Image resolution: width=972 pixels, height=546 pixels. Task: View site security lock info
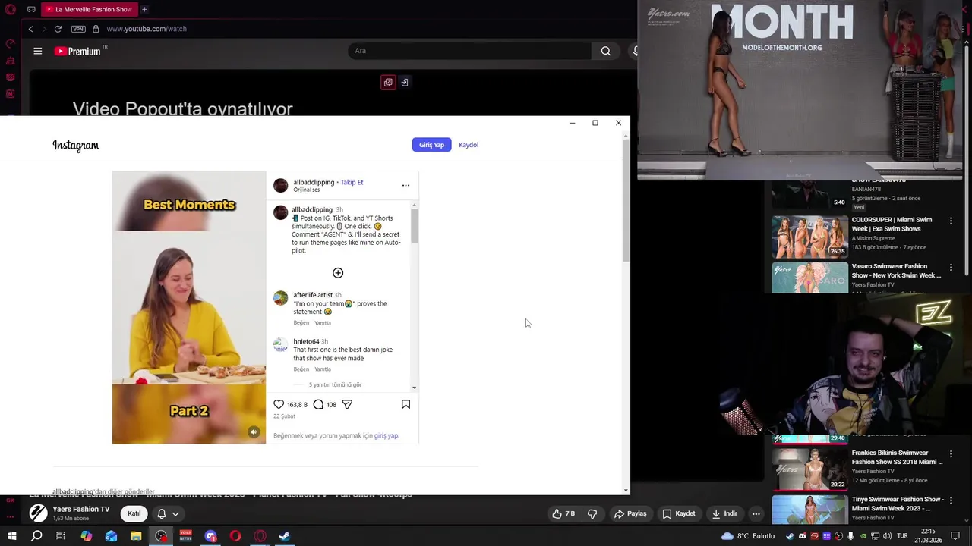click(96, 29)
